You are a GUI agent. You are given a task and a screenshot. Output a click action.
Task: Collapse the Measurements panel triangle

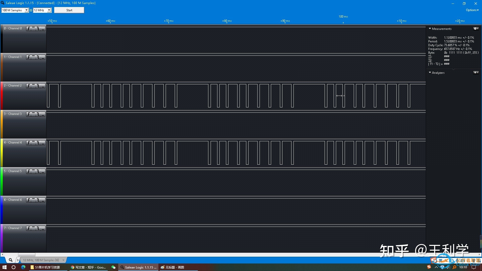430,29
